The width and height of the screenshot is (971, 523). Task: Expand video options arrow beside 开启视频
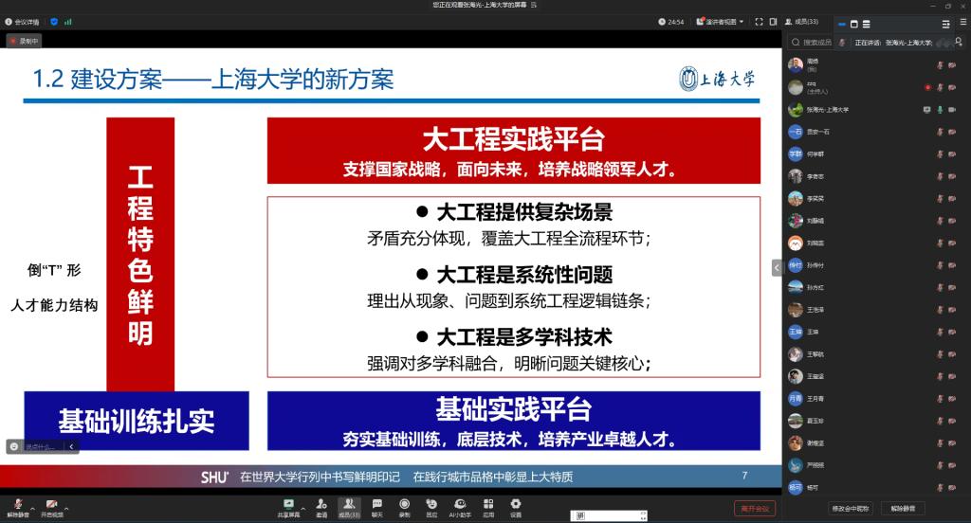(66, 509)
